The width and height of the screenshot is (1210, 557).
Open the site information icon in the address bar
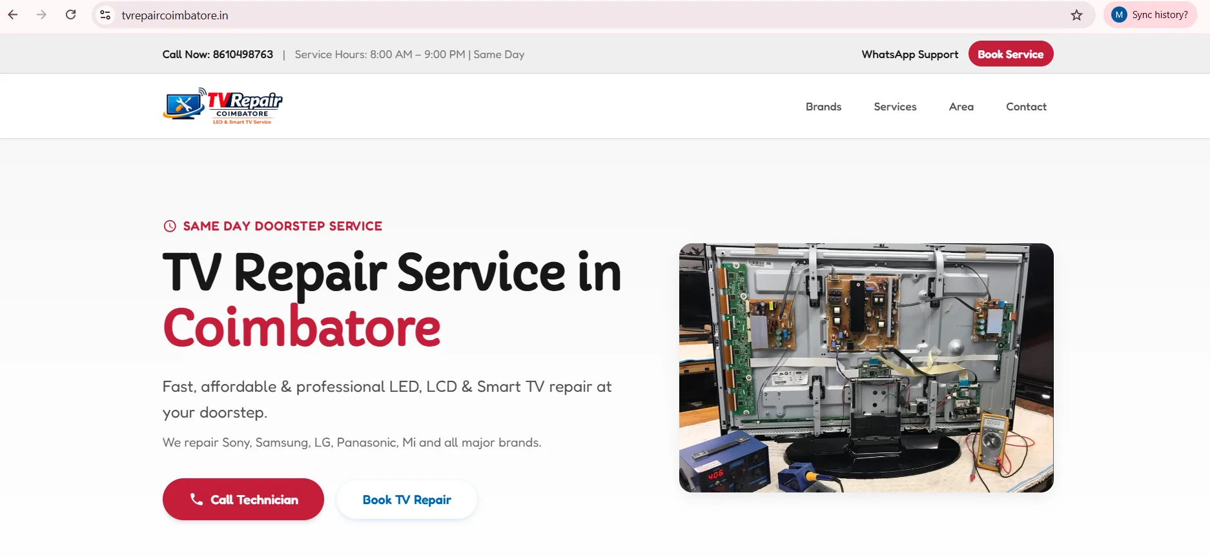click(105, 15)
